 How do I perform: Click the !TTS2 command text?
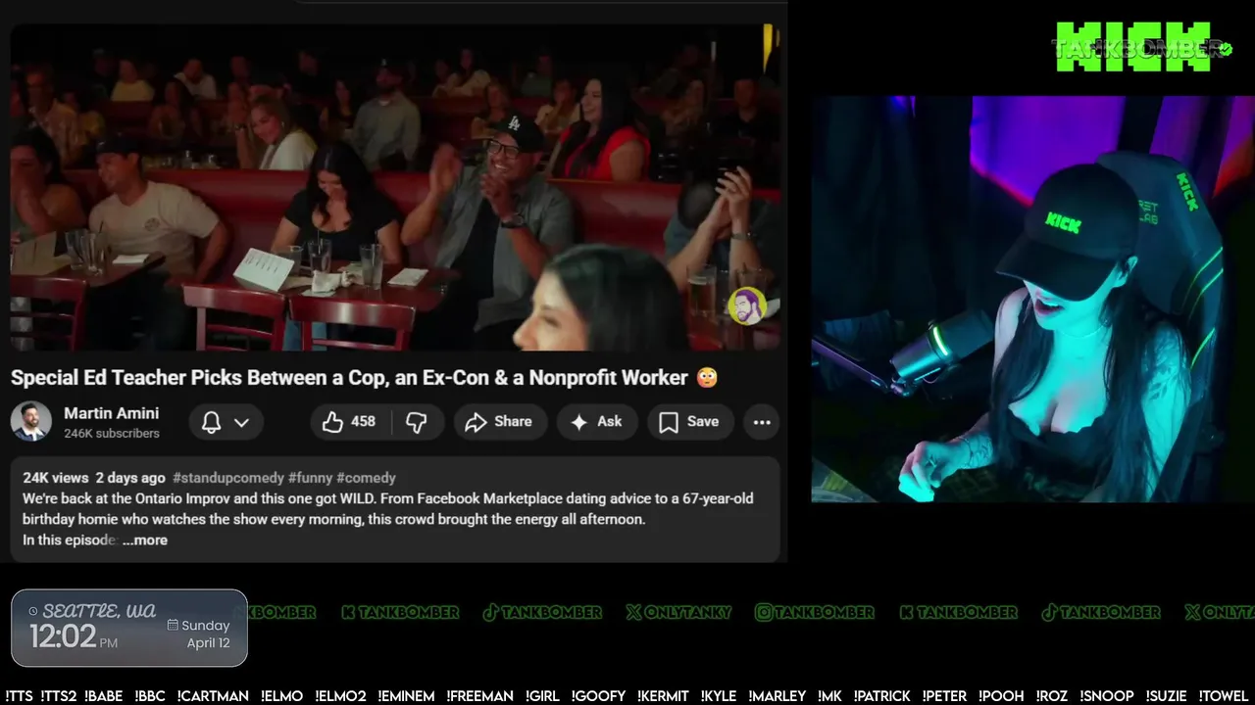tap(59, 696)
